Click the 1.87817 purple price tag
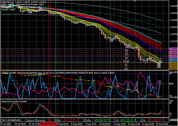Screen dimensions: 178x126 tap(173, 56)
